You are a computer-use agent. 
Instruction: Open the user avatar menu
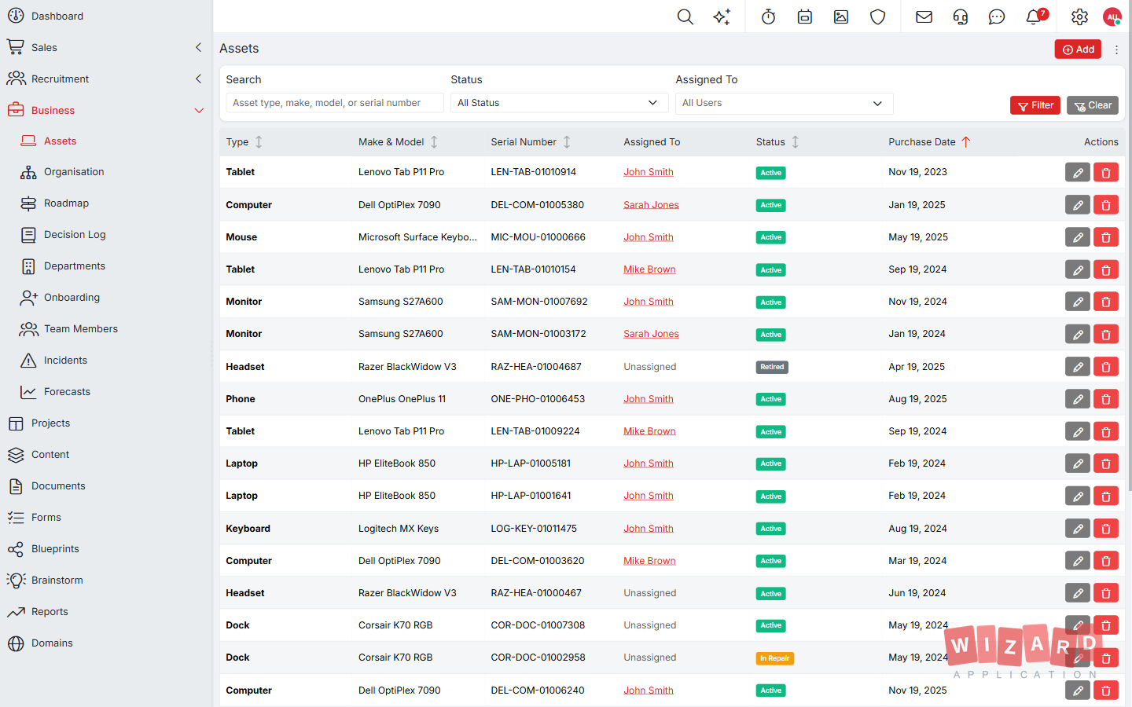(1112, 16)
